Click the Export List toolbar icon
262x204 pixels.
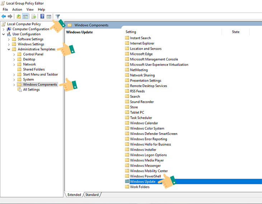(x=34, y=16)
